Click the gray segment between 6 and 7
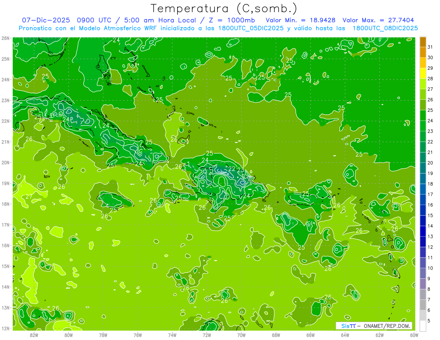The image size is (440, 340). [x=423, y=305]
